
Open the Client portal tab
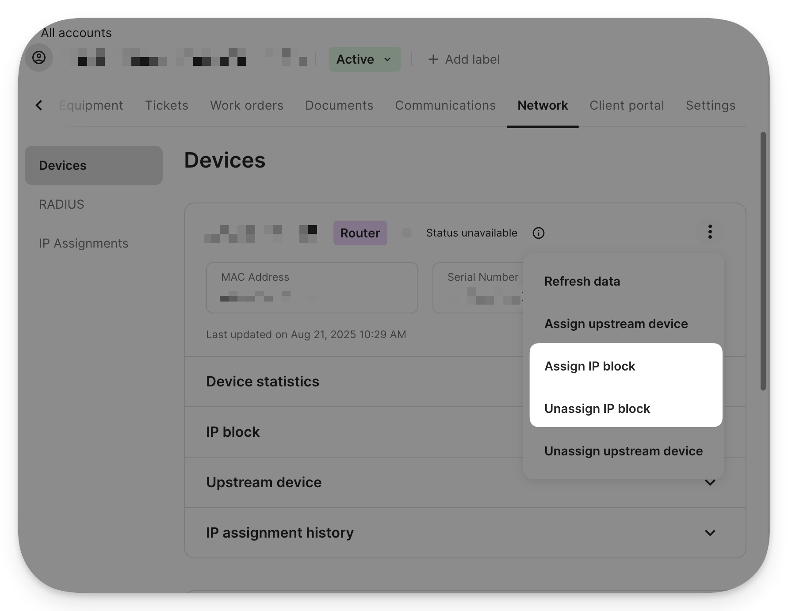pos(627,105)
